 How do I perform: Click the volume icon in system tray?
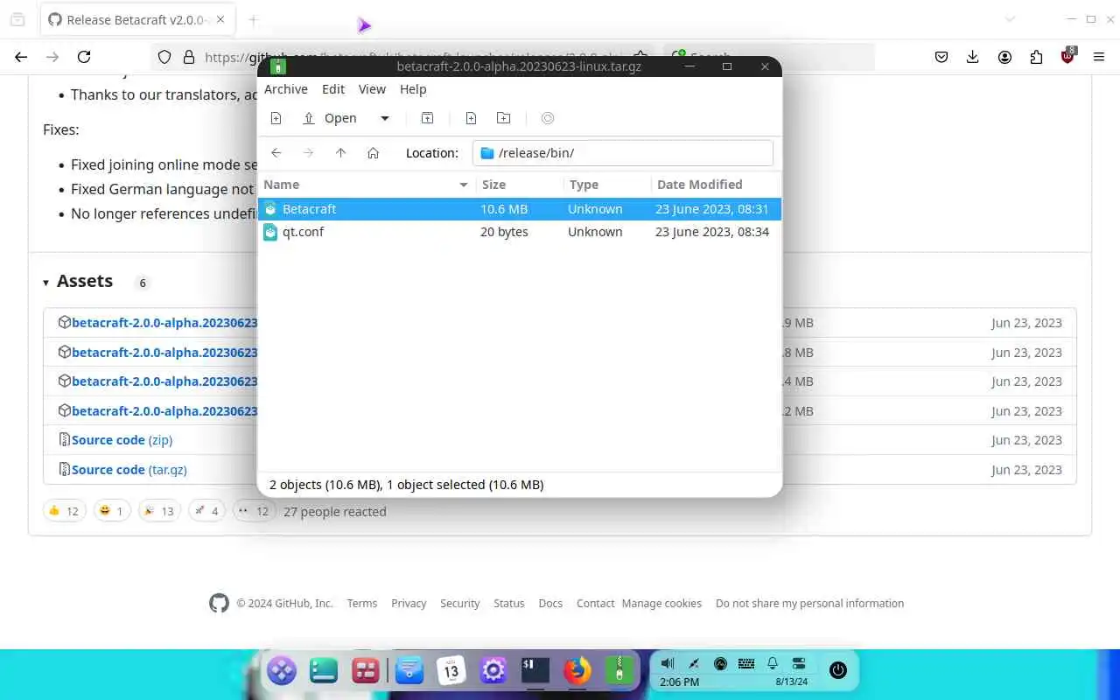pos(668,664)
